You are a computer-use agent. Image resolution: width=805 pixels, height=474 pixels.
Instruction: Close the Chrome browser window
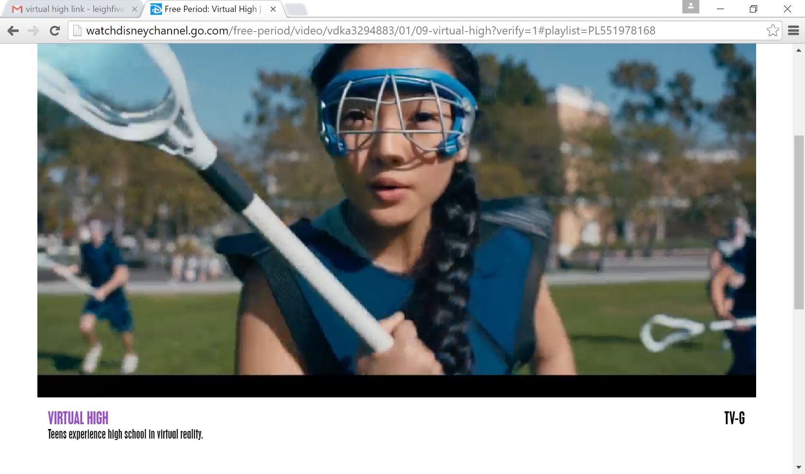pyautogui.click(x=787, y=9)
